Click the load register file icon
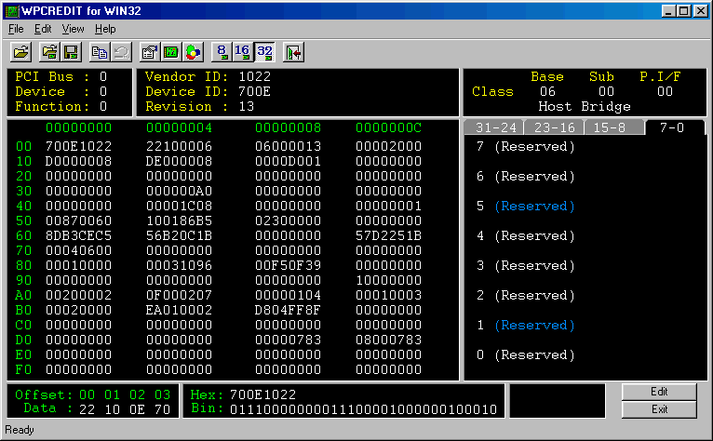 (x=49, y=52)
